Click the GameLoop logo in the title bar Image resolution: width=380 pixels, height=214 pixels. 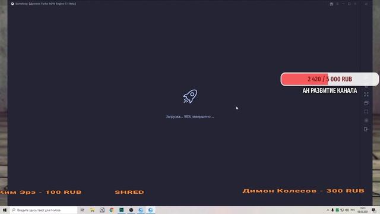pos(12,4)
